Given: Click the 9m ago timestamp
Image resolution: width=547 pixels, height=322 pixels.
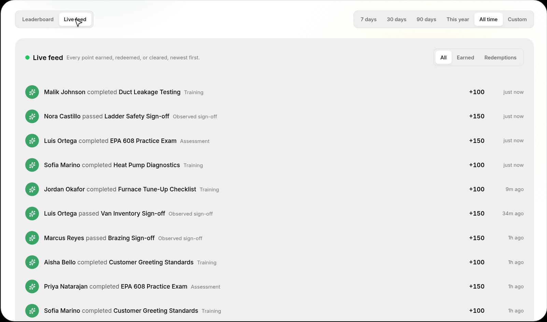Looking at the screenshot, I should coord(515,189).
